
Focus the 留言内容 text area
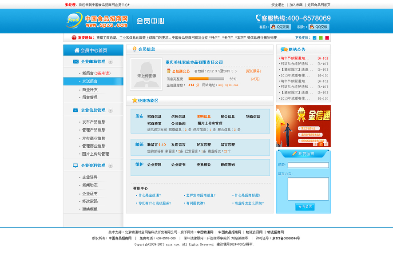(x=308, y=189)
